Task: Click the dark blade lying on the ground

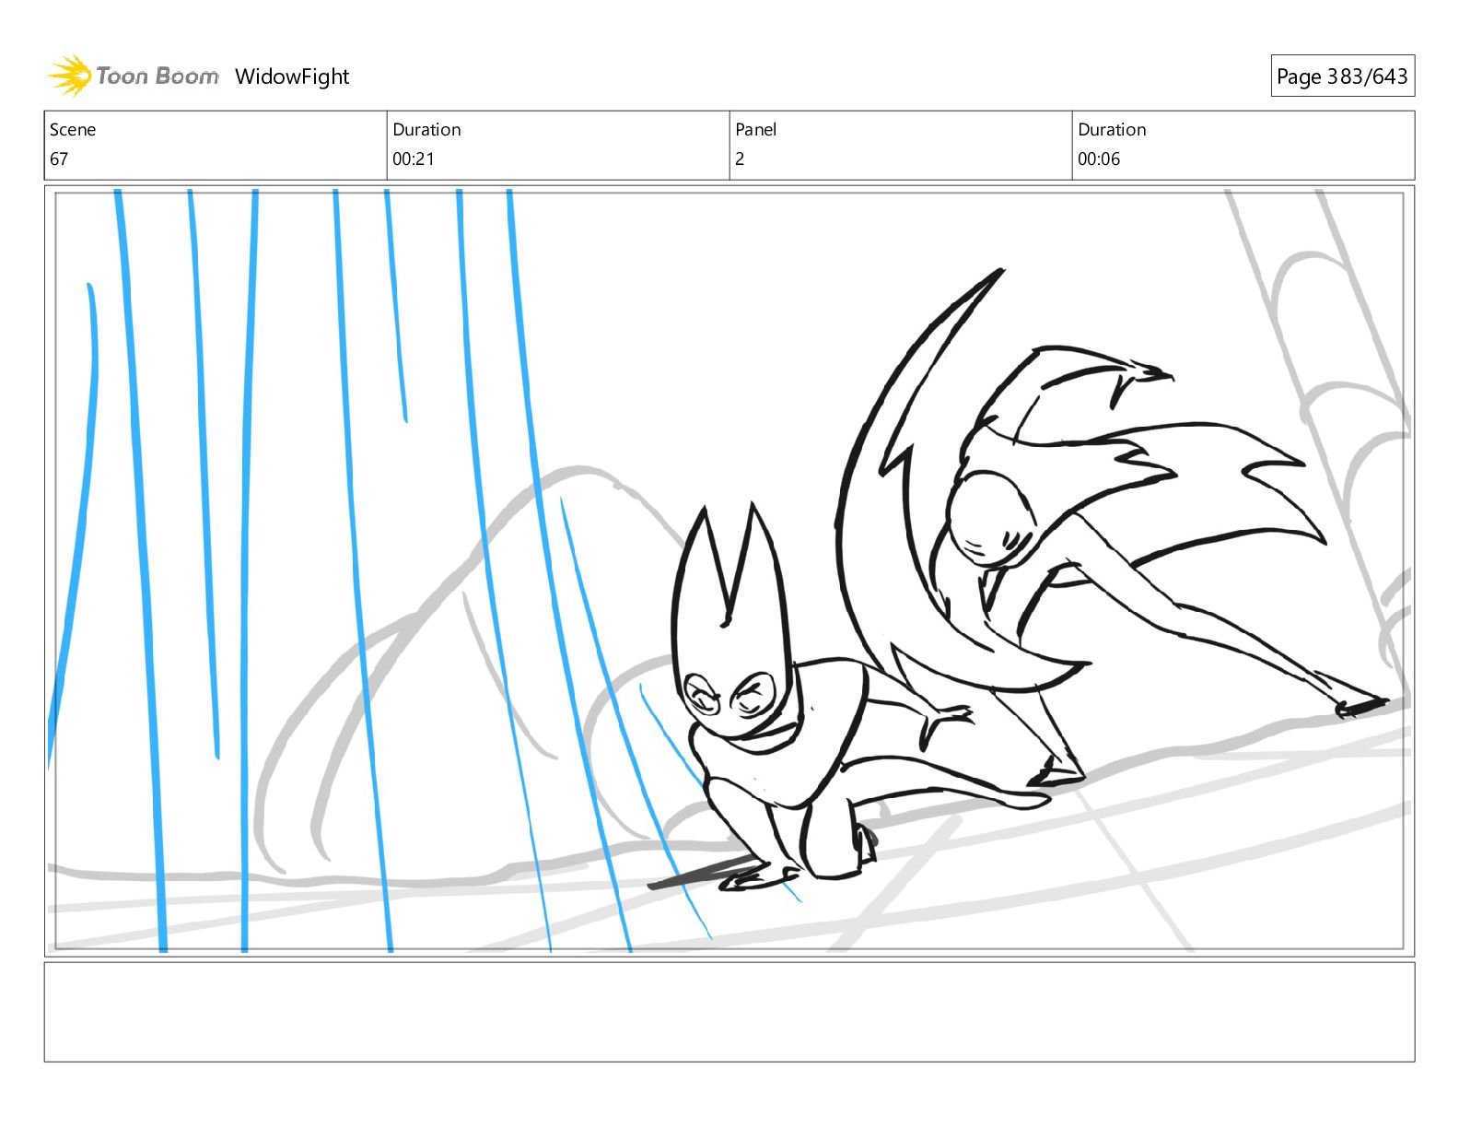Action: pyautogui.click(x=698, y=875)
